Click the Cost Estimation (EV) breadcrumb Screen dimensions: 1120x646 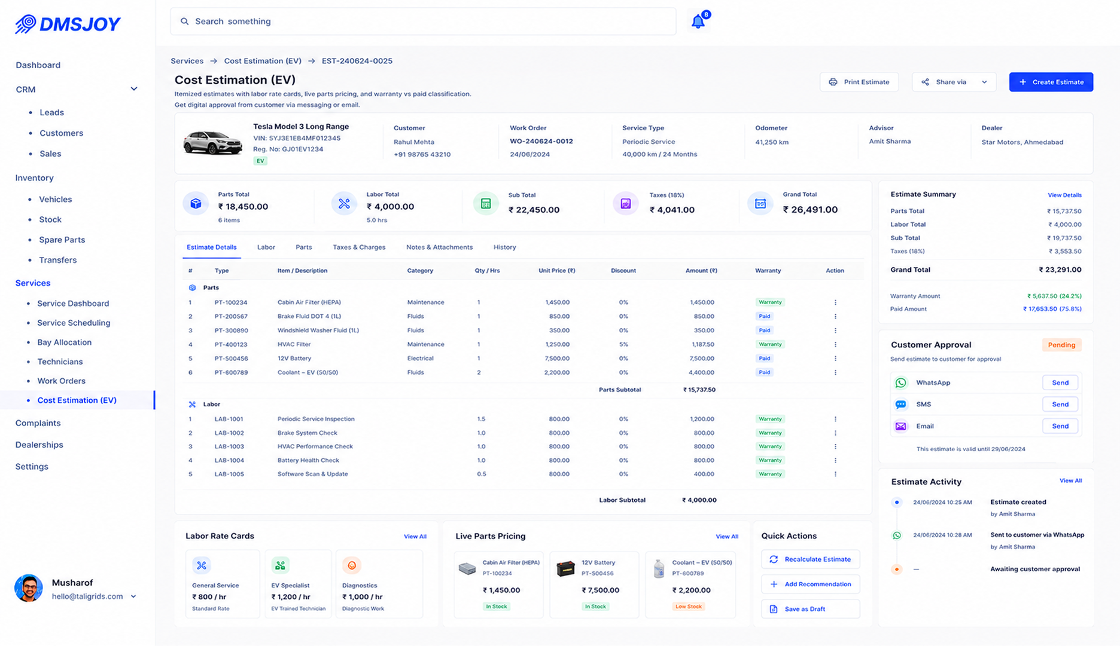tap(263, 61)
